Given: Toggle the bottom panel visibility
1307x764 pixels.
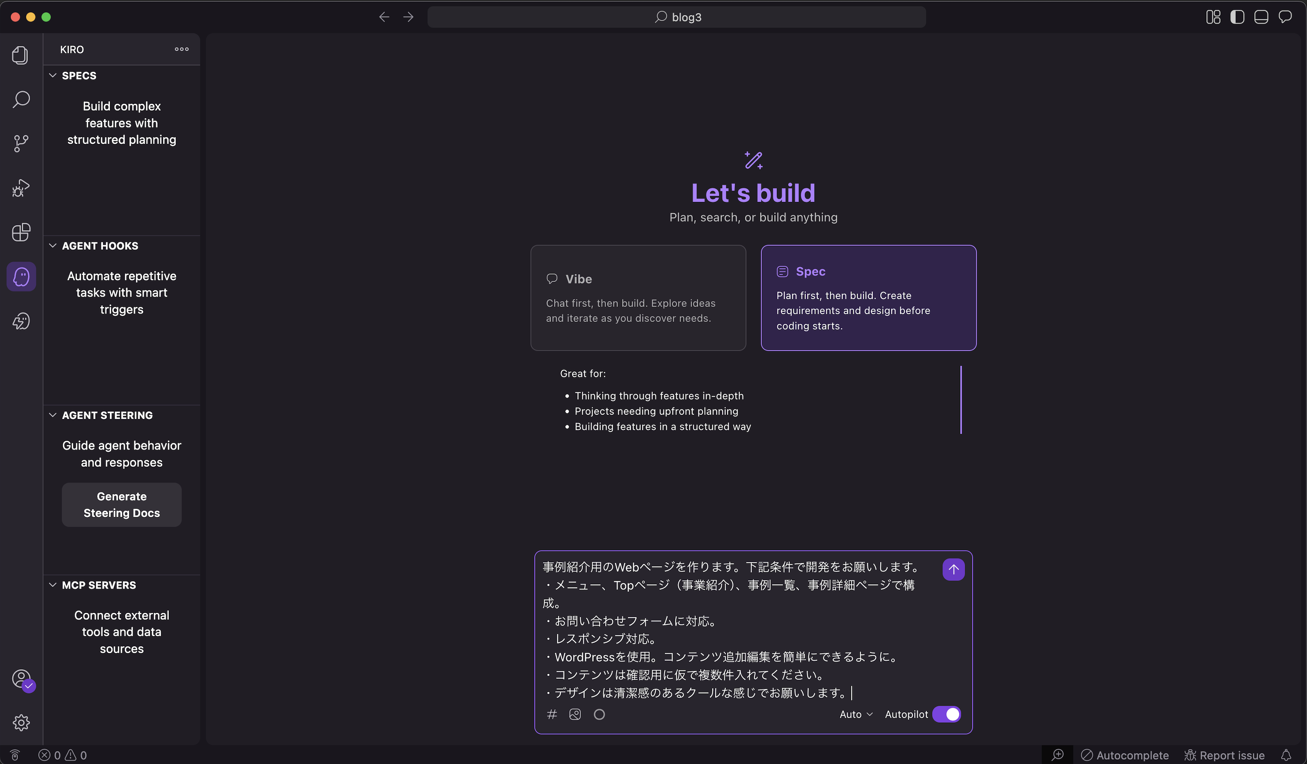Looking at the screenshot, I should tap(1261, 17).
